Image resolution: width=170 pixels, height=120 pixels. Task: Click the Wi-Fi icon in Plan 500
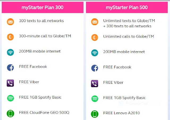(x=95, y=52)
